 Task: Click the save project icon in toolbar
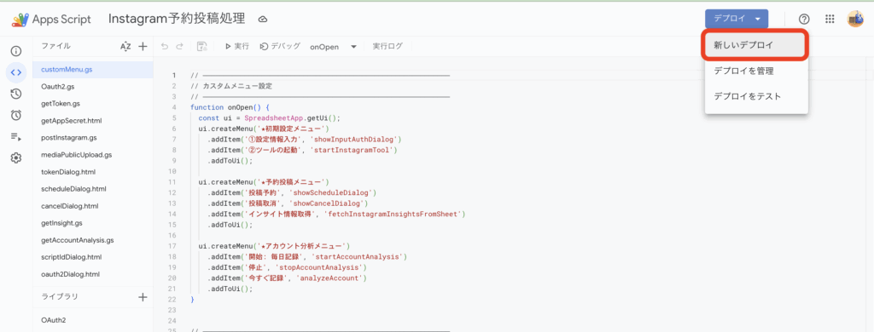click(x=202, y=47)
